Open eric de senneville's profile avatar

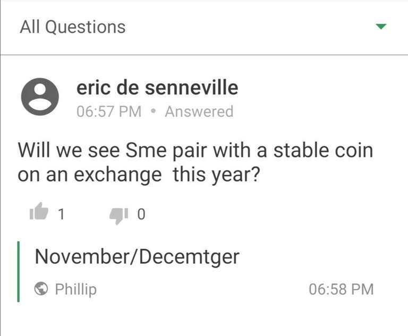coord(40,97)
